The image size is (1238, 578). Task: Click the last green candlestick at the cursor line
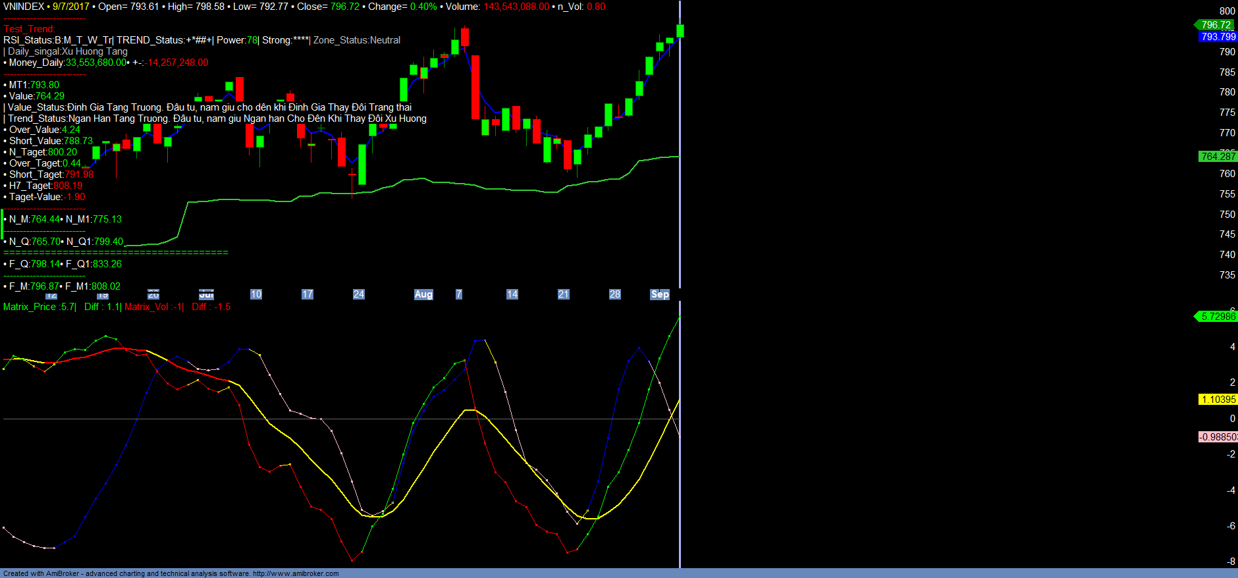pyautogui.click(x=680, y=31)
